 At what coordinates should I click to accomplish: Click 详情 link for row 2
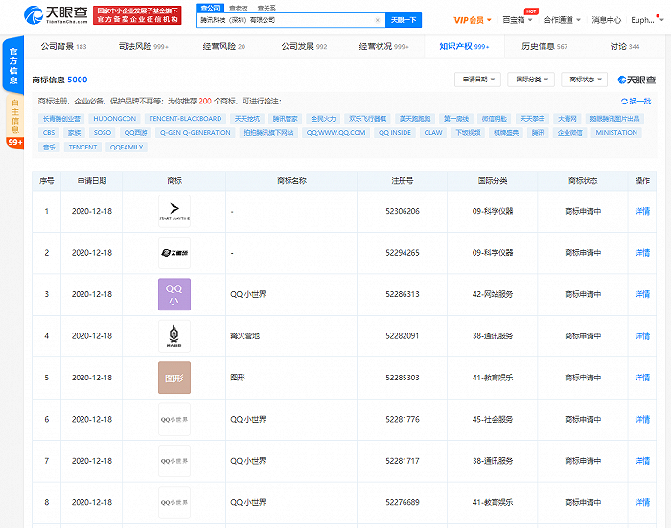click(x=642, y=253)
